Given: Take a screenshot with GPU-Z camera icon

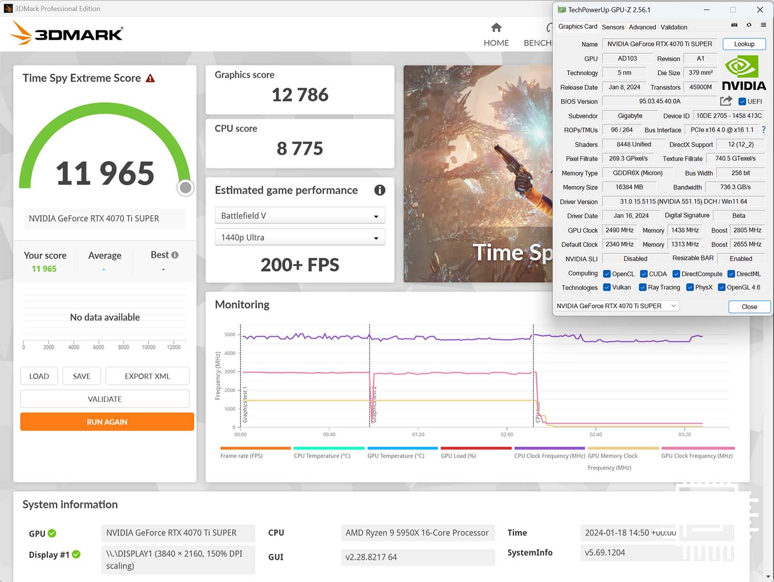Looking at the screenshot, I should point(734,25).
